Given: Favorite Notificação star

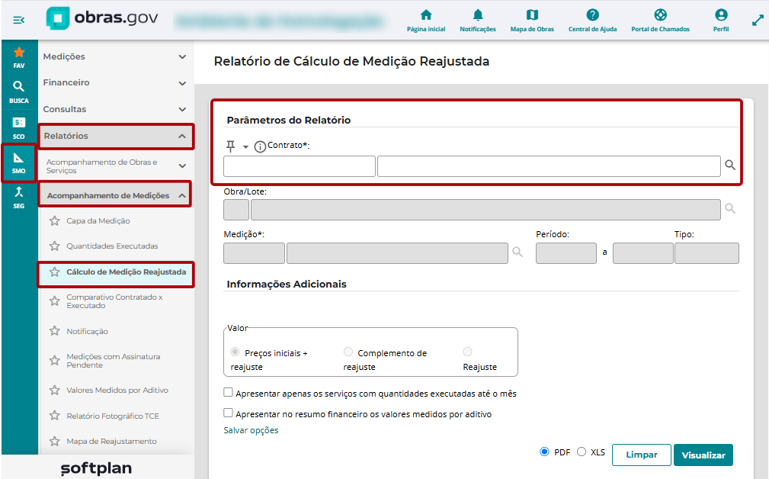Looking at the screenshot, I should (x=54, y=331).
